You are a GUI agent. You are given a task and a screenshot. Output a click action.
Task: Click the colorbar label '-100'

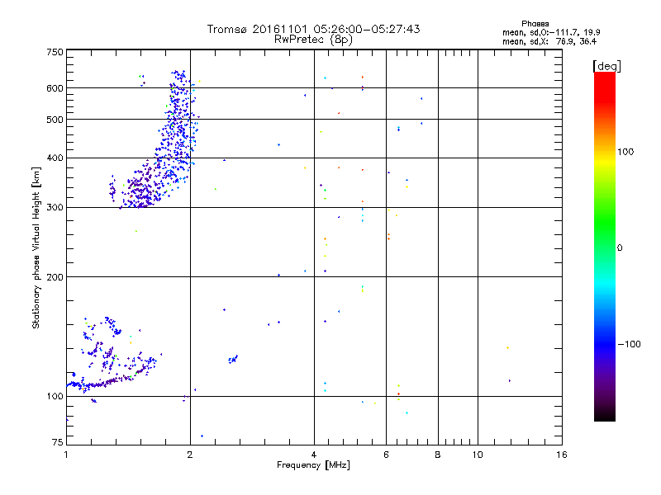coord(629,344)
